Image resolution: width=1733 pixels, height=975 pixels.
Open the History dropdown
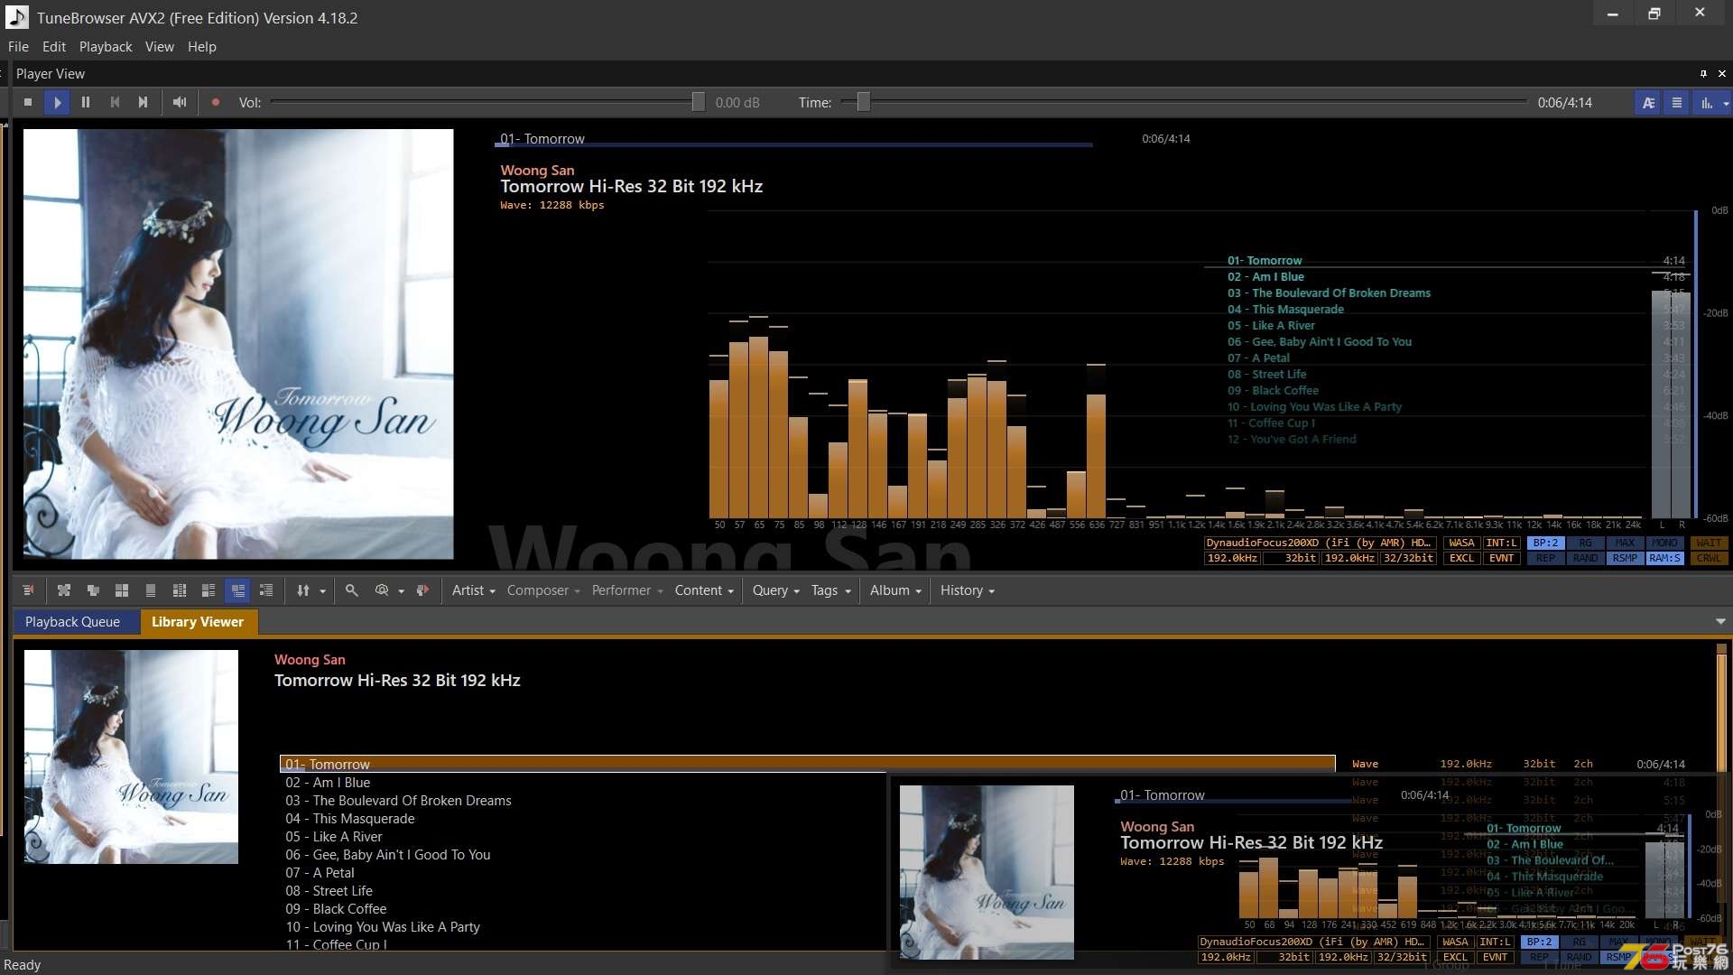point(968,590)
